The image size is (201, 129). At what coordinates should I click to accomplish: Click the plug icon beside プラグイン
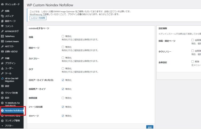pos(2,63)
